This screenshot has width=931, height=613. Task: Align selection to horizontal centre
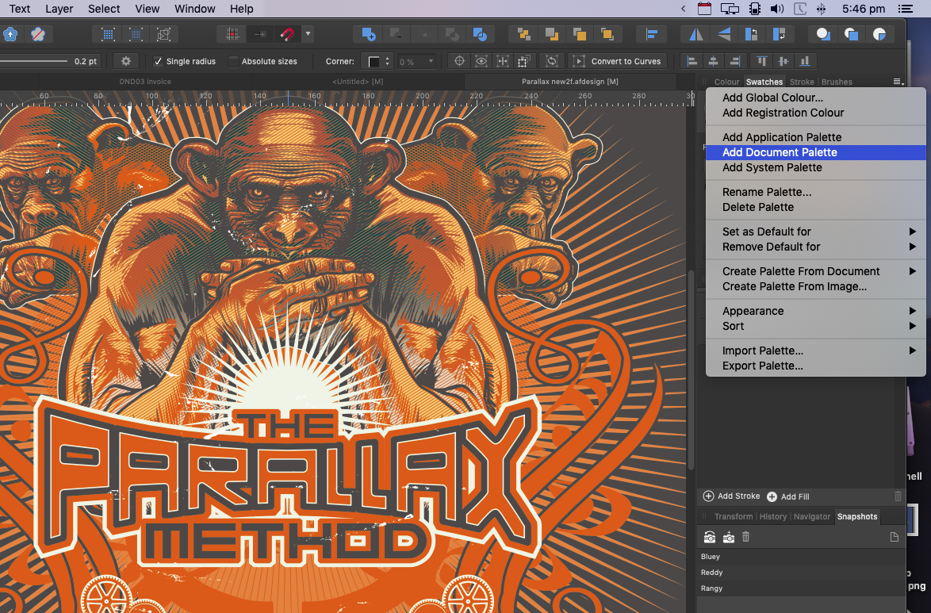tap(713, 61)
